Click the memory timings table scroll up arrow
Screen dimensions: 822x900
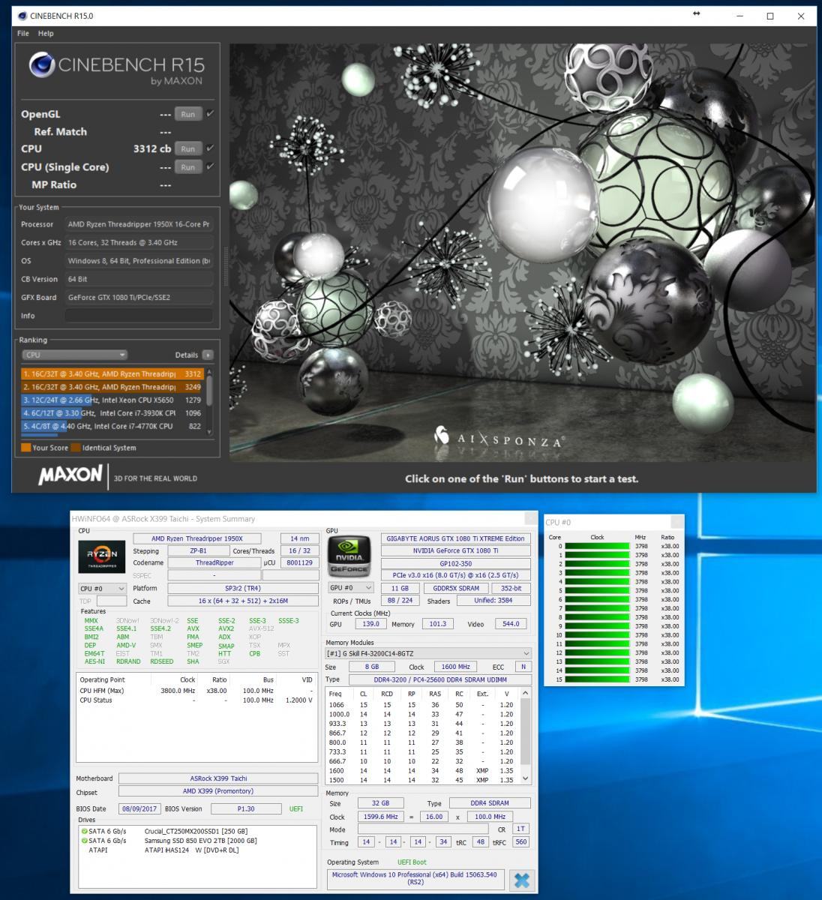tap(525, 691)
